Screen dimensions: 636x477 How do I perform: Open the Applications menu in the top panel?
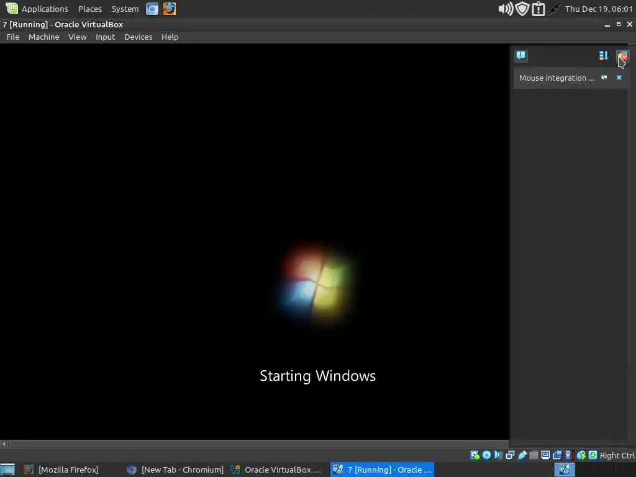click(x=45, y=9)
